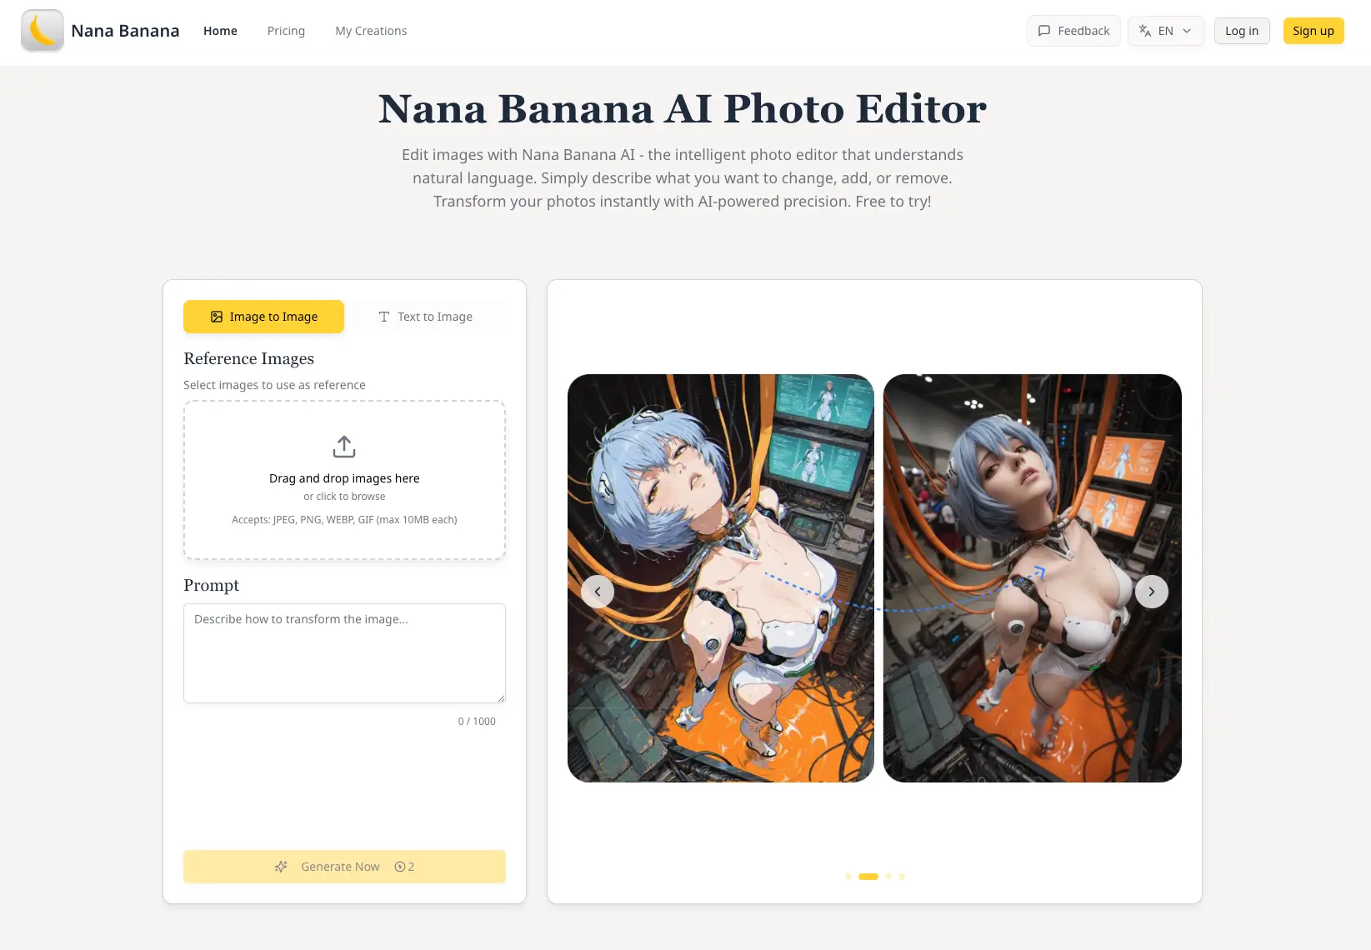This screenshot has width=1371, height=950.
Task: Click the chat bubble icon in Feedback button
Action: click(1044, 30)
